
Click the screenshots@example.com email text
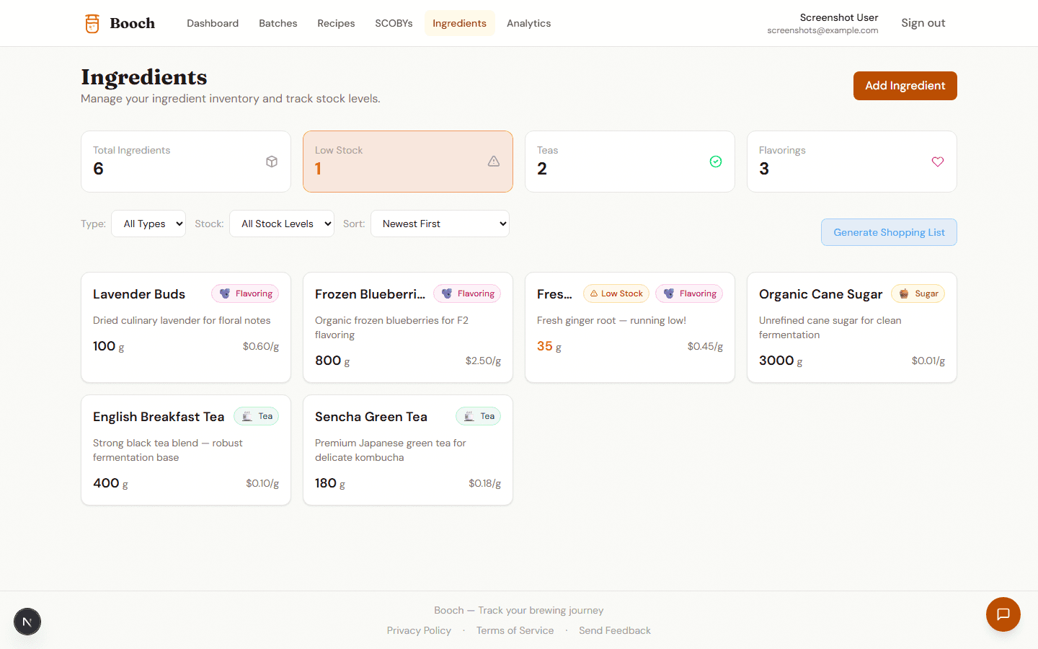[822, 30]
